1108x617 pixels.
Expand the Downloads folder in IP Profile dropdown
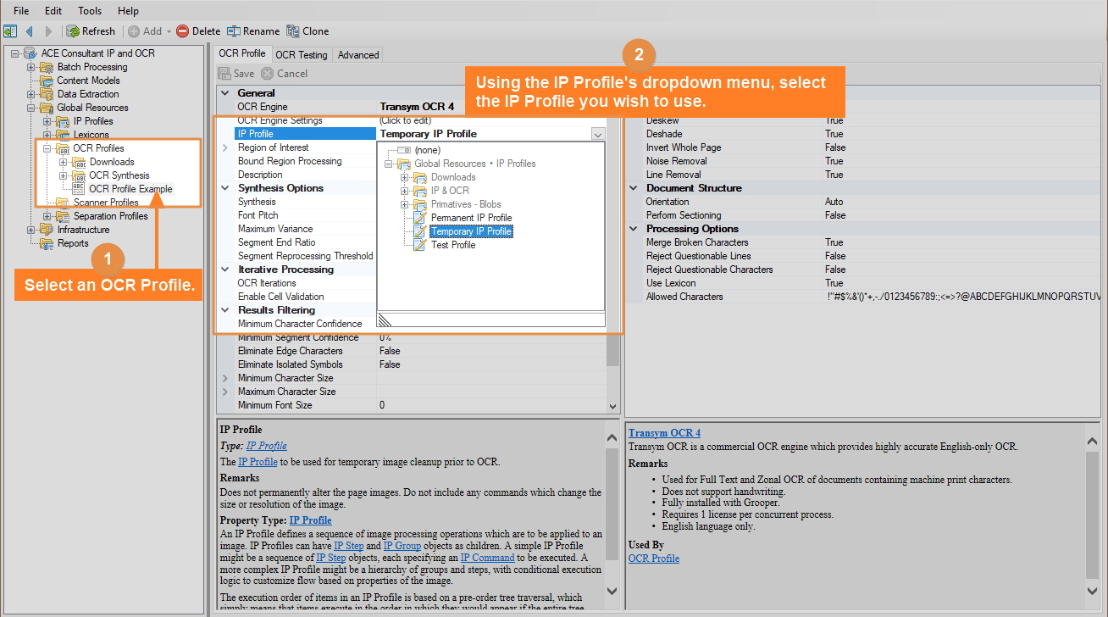pos(405,177)
